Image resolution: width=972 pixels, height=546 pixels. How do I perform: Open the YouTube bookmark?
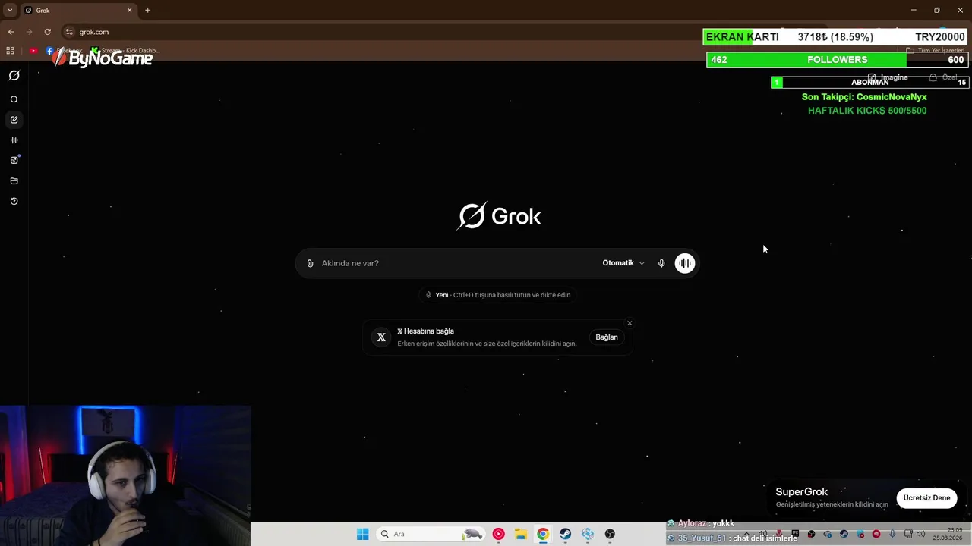(x=33, y=51)
